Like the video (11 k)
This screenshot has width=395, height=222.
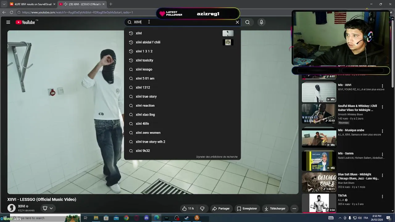point(188,208)
